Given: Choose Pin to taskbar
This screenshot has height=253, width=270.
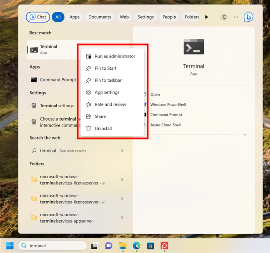Looking at the screenshot, I should click(112, 80).
